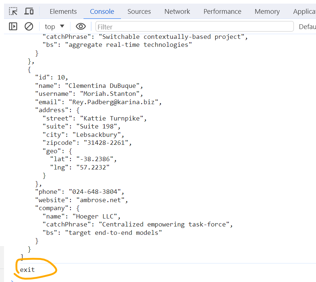Viewport: 316px width, 282px height.
Task: Select the email Rey.Padberg@karina.biz line
Action: coord(98,102)
